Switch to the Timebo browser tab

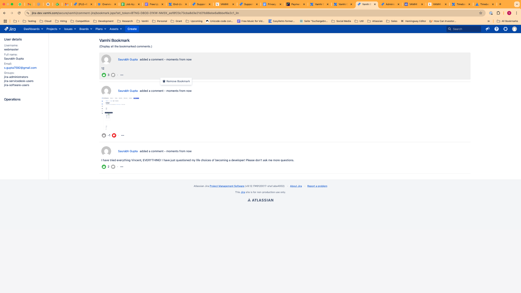click(461, 4)
